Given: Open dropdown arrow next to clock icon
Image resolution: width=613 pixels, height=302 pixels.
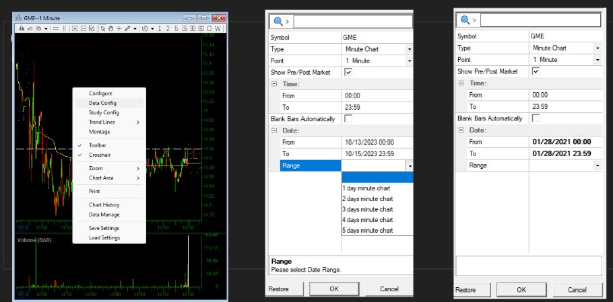Looking at the screenshot, I should [152, 28].
